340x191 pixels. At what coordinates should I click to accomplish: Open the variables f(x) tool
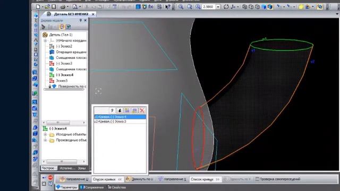[x=151, y=7]
